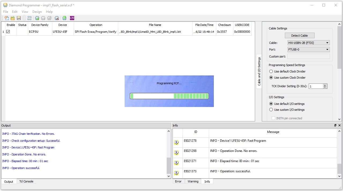Click the Save floppy disk icon
The height and width of the screenshot is (191, 343).
pyautogui.click(x=19, y=18)
